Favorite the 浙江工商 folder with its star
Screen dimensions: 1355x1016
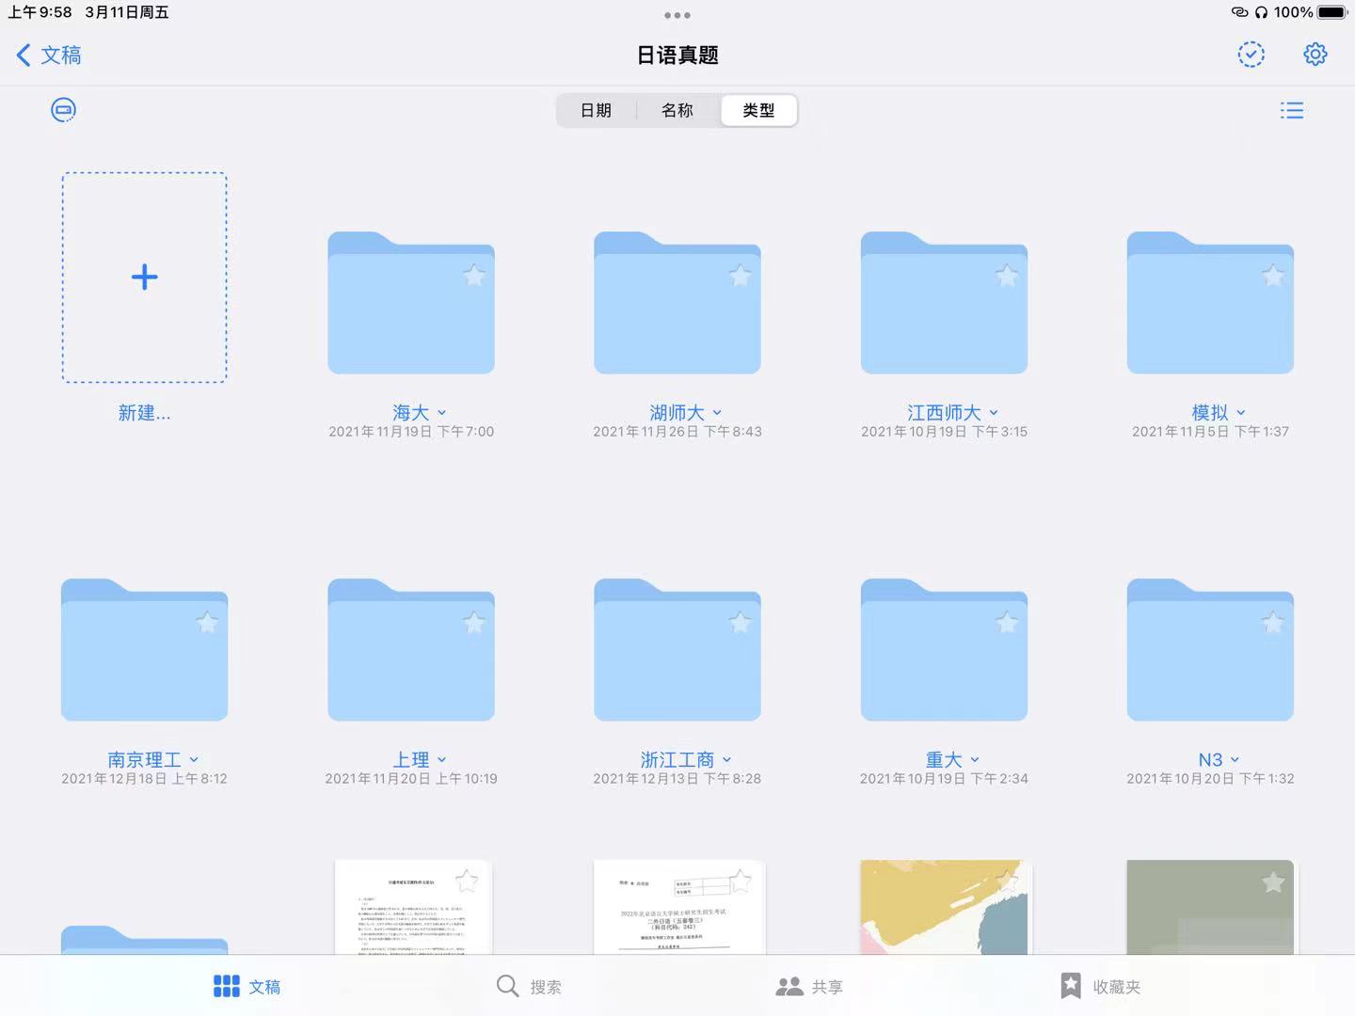[741, 623]
